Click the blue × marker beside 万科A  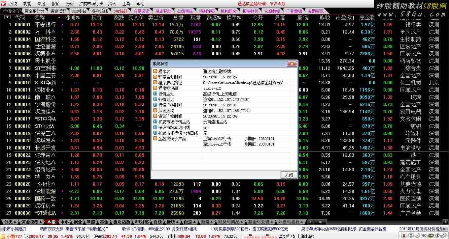pyautogui.click(x=62, y=32)
